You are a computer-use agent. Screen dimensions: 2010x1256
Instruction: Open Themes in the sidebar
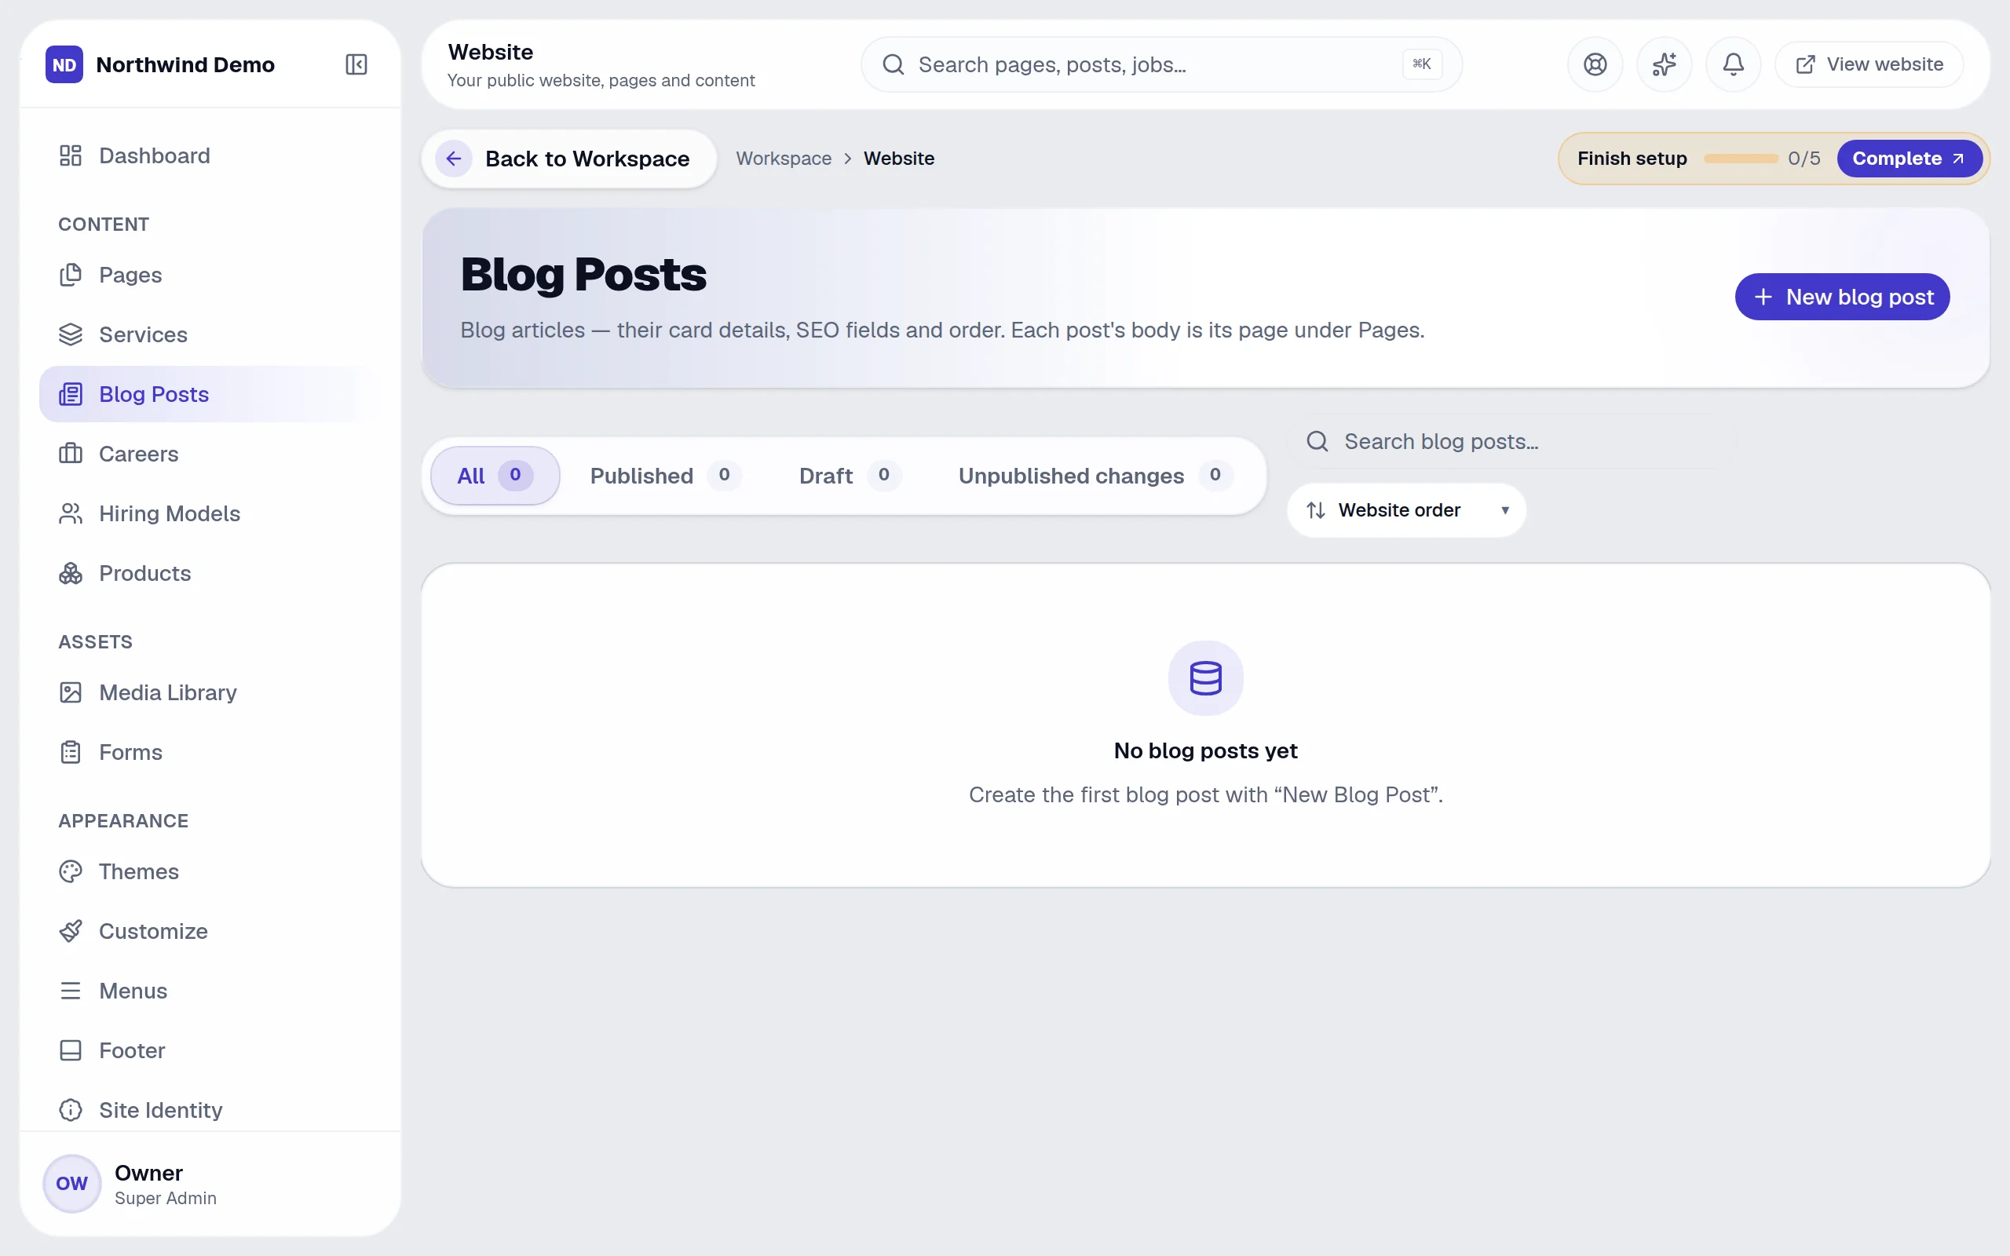pos(210,871)
